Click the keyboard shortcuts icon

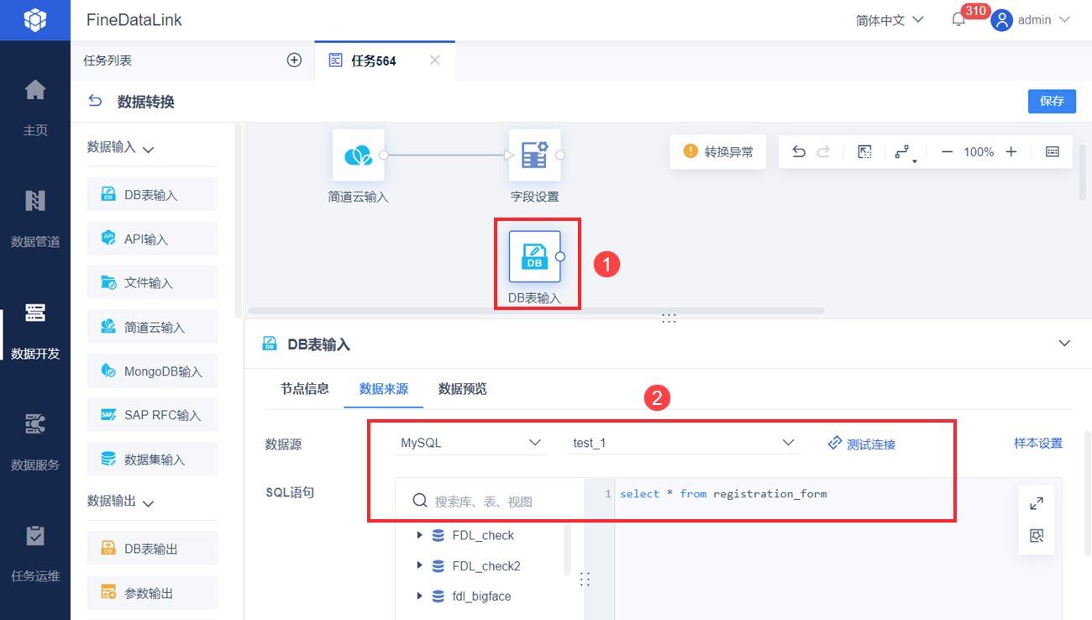pyautogui.click(x=1052, y=152)
